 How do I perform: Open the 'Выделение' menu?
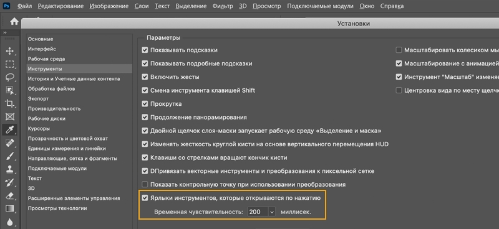pyautogui.click(x=191, y=6)
